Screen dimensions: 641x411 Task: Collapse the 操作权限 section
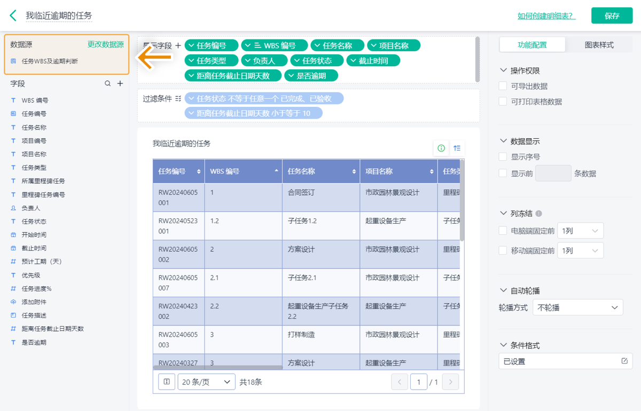click(503, 70)
